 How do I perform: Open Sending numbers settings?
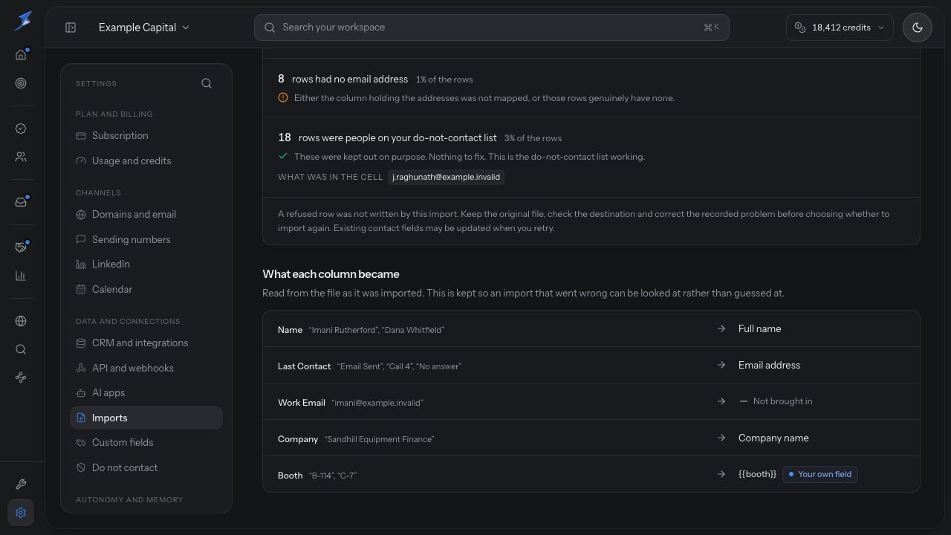[146, 239]
